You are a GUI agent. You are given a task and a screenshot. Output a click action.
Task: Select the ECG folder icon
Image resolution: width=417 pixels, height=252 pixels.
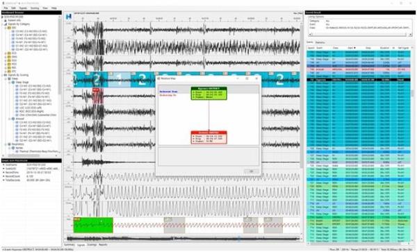pos(9,53)
